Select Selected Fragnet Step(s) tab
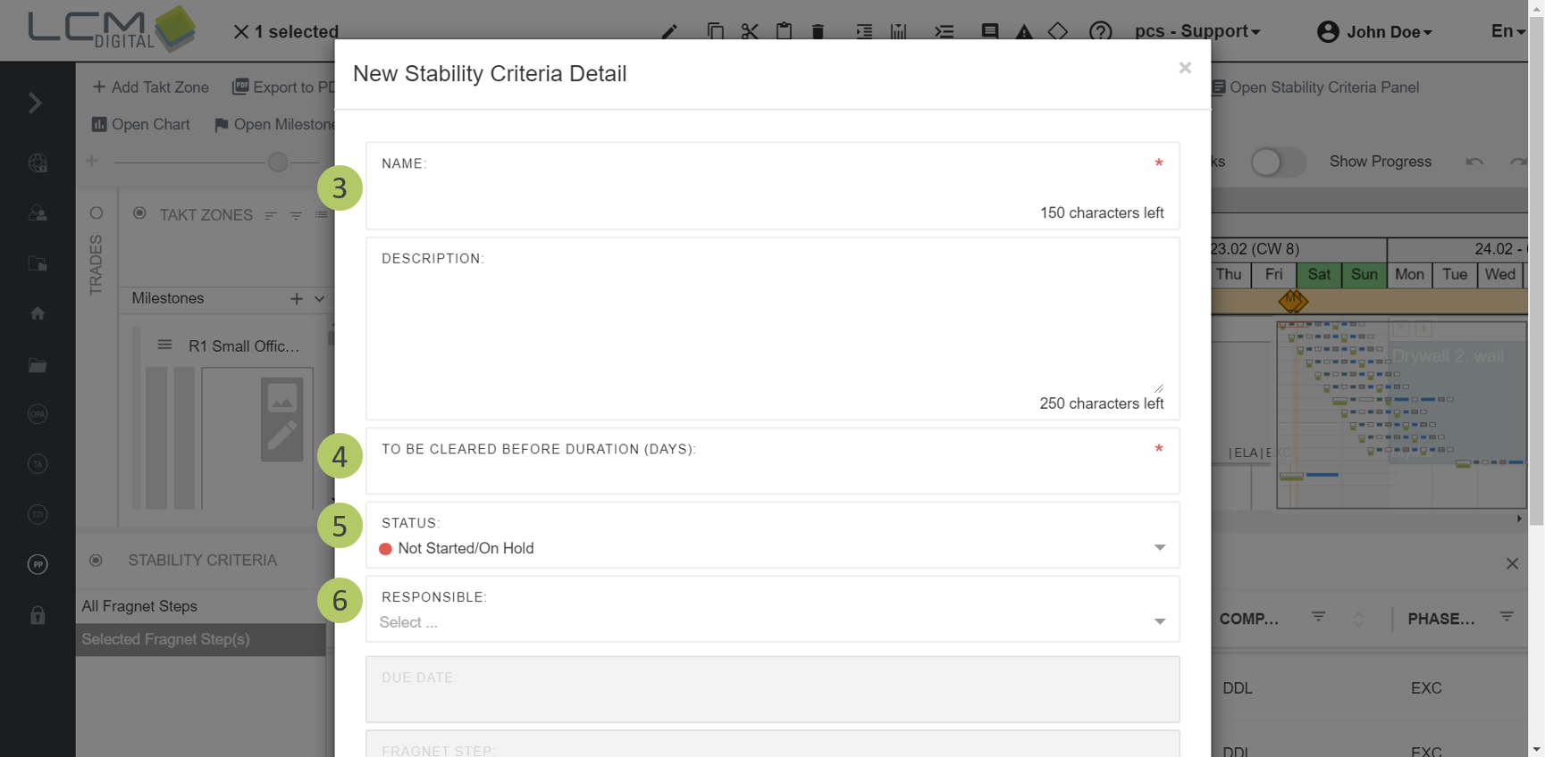Viewport: 1545px width, 757px height. tap(165, 639)
